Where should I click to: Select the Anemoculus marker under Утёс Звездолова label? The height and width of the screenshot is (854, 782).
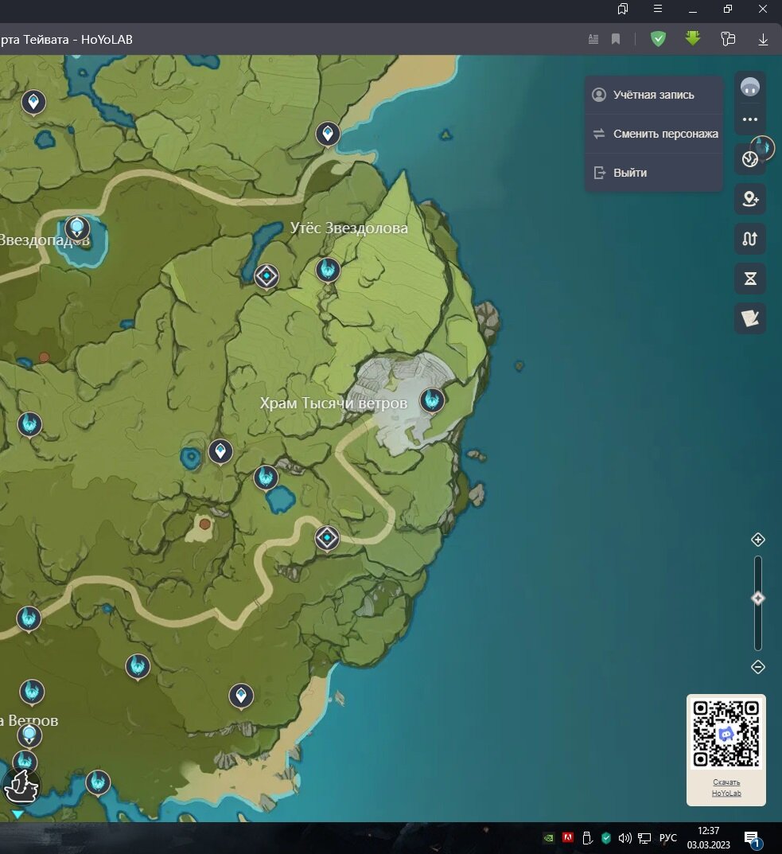point(328,270)
